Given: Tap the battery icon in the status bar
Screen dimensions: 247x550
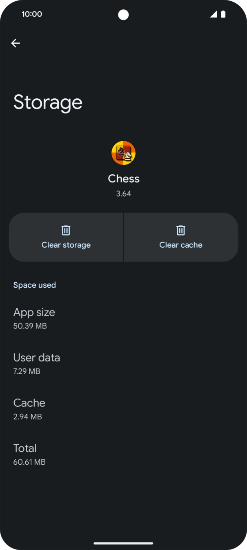Looking at the screenshot, I should 223,13.
